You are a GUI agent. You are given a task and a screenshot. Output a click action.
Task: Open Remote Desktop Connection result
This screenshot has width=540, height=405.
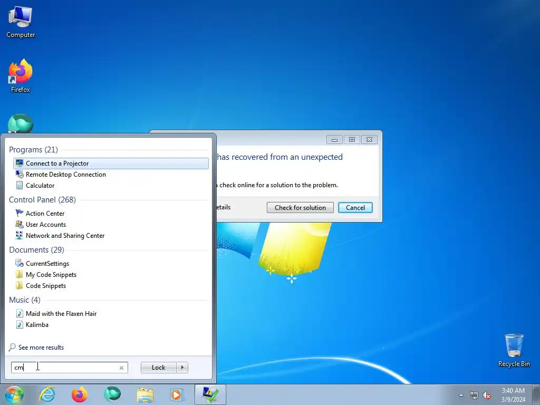click(x=65, y=174)
